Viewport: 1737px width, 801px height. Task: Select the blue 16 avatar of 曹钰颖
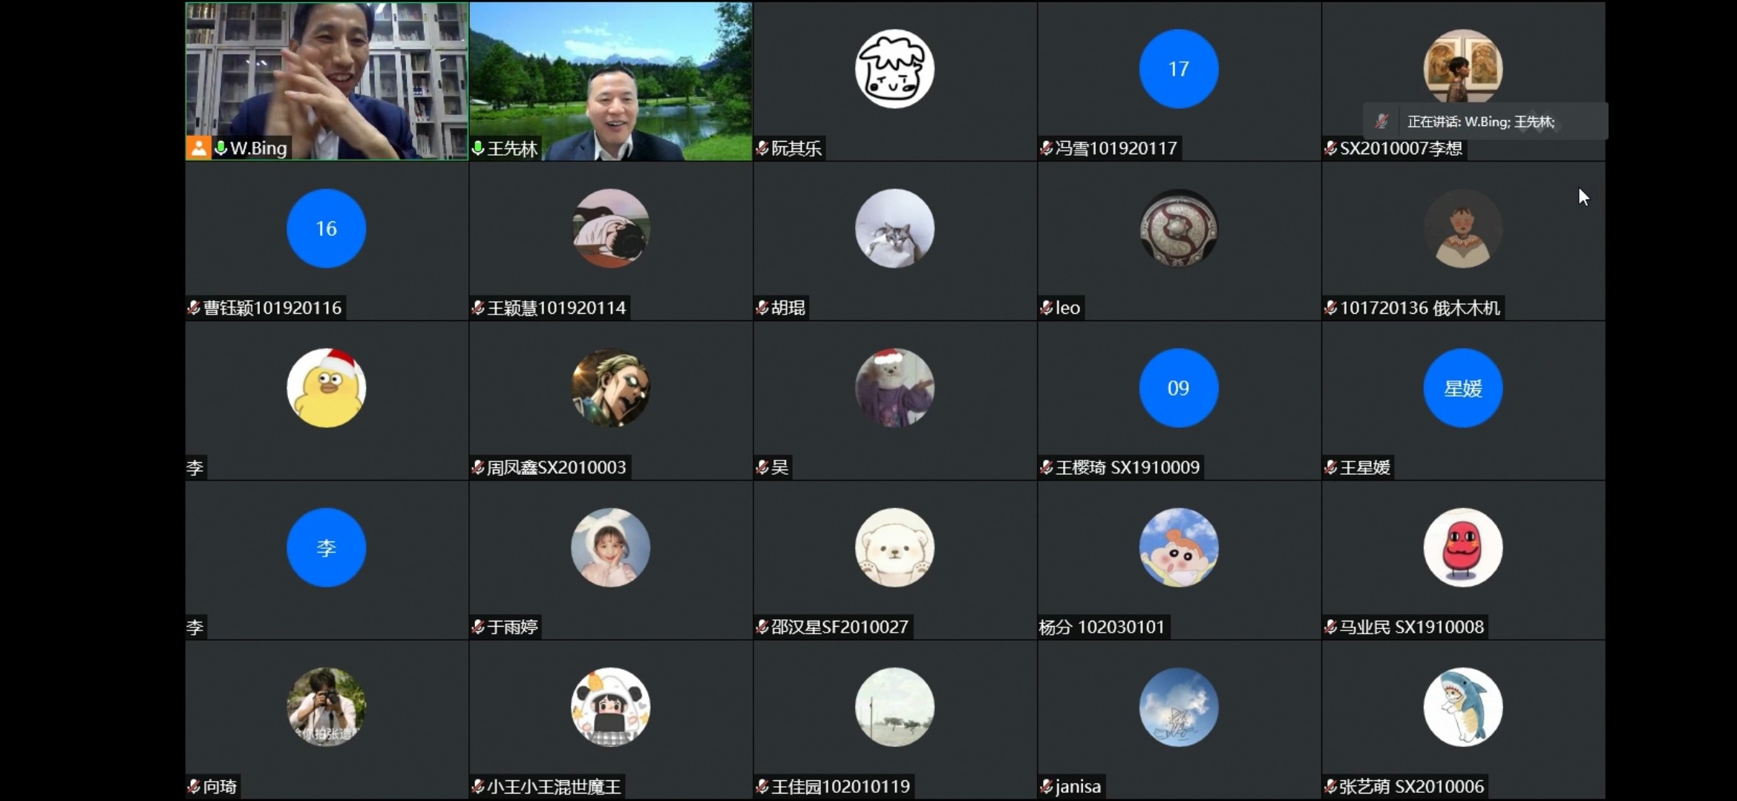coord(327,228)
